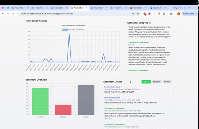This screenshot has width=199, height=129.
Task: Open Post in r/herbalism dated 2025-01-20
Action: point(112,97)
